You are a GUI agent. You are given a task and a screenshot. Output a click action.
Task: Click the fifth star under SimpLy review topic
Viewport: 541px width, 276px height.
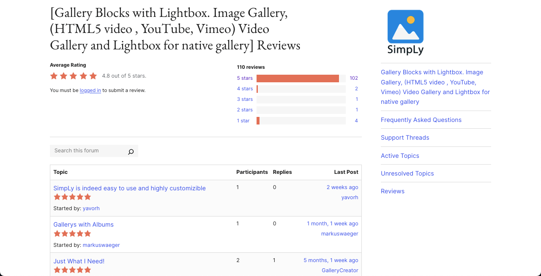pyautogui.click(x=88, y=197)
